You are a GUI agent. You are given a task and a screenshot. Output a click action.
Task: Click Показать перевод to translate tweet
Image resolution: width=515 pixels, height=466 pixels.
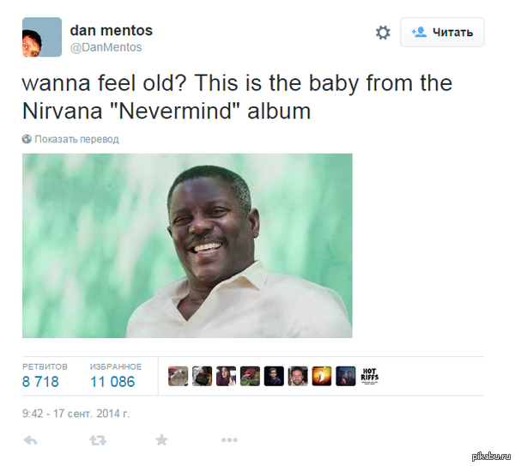click(x=76, y=139)
